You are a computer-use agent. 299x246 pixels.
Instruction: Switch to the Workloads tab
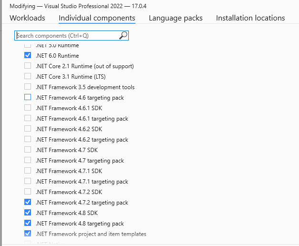coord(27,18)
